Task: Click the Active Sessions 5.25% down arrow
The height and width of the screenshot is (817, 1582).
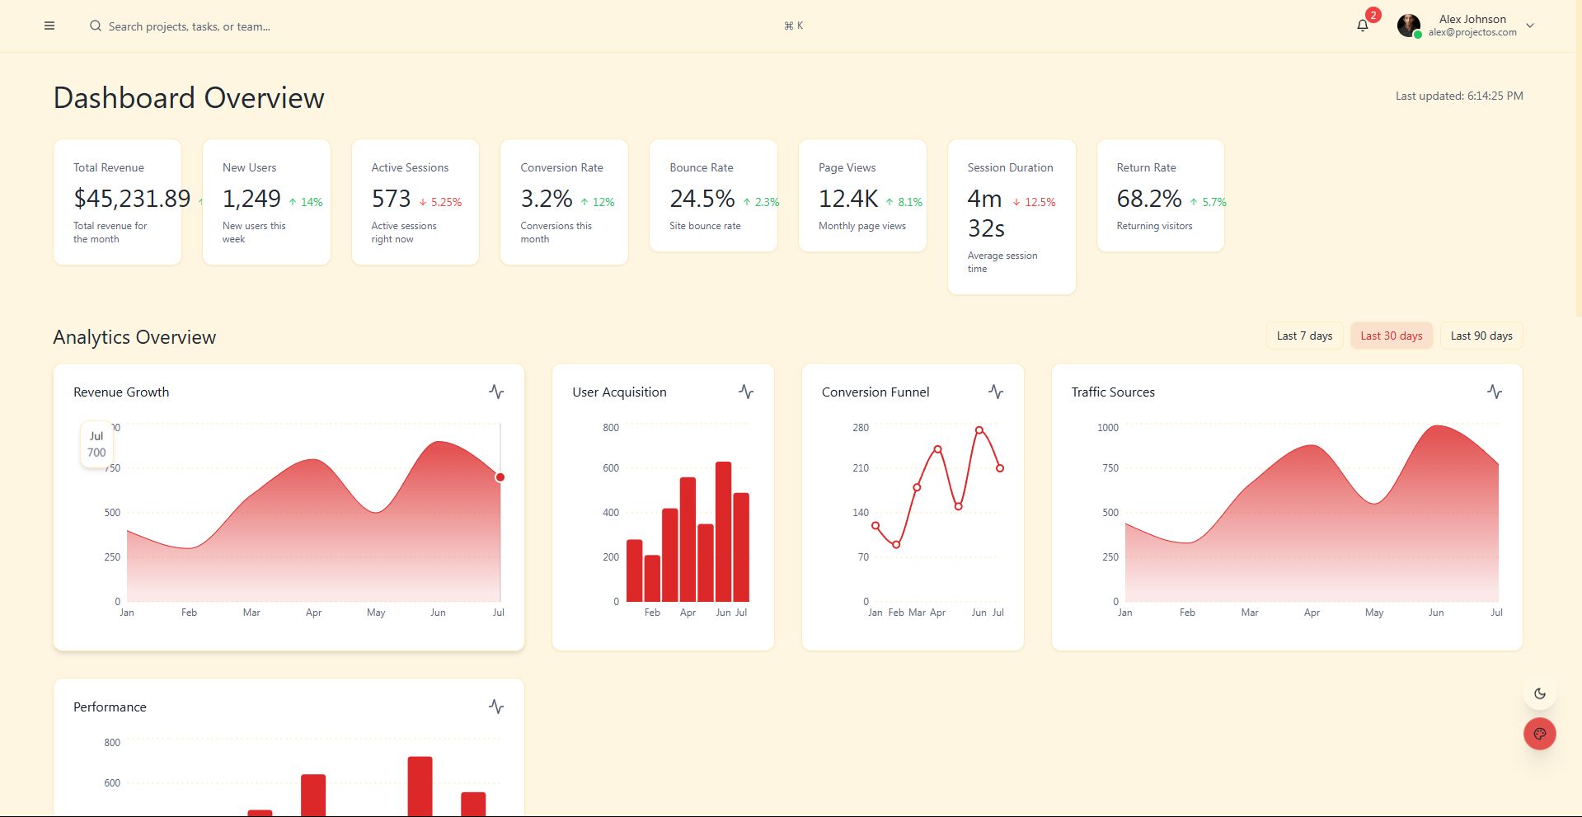Action: coord(423,202)
